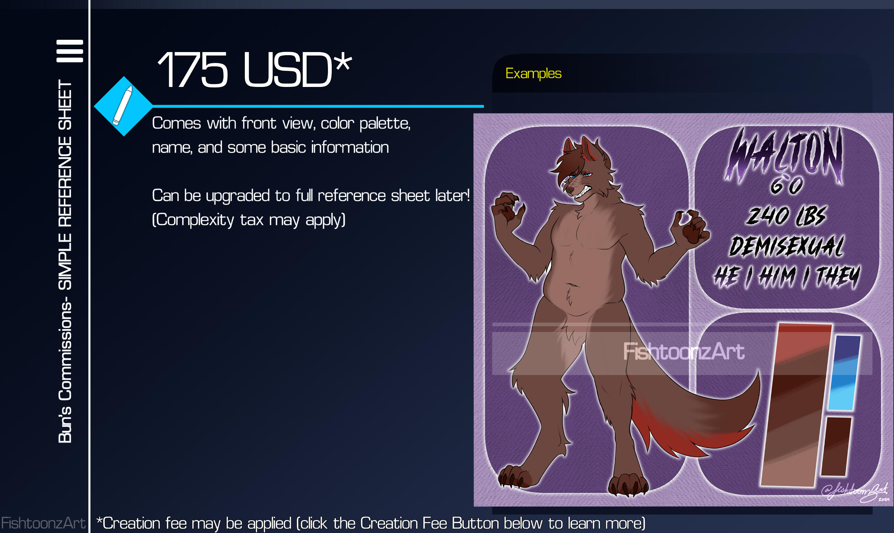Click the blue divider line under the price
The width and height of the screenshot is (894, 533).
coord(318,106)
